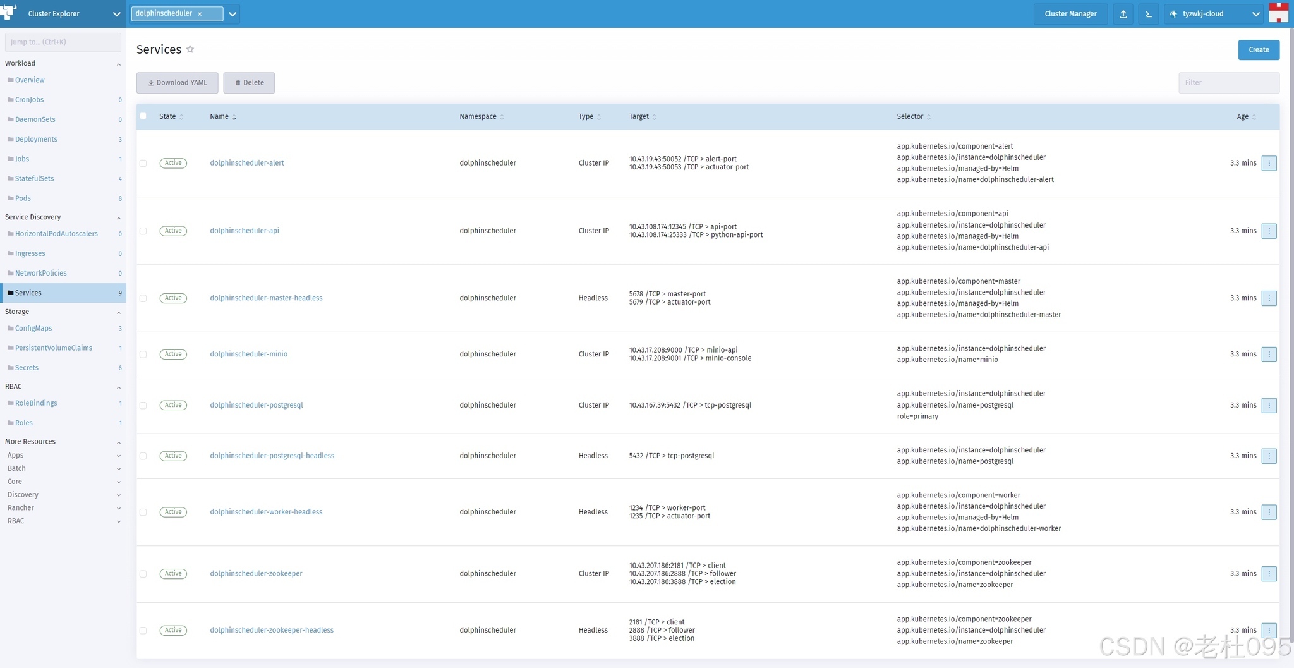This screenshot has width=1294, height=668.
Task: Check the dolphinscheduler-worker-headless row checkbox
Action: pyautogui.click(x=143, y=512)
